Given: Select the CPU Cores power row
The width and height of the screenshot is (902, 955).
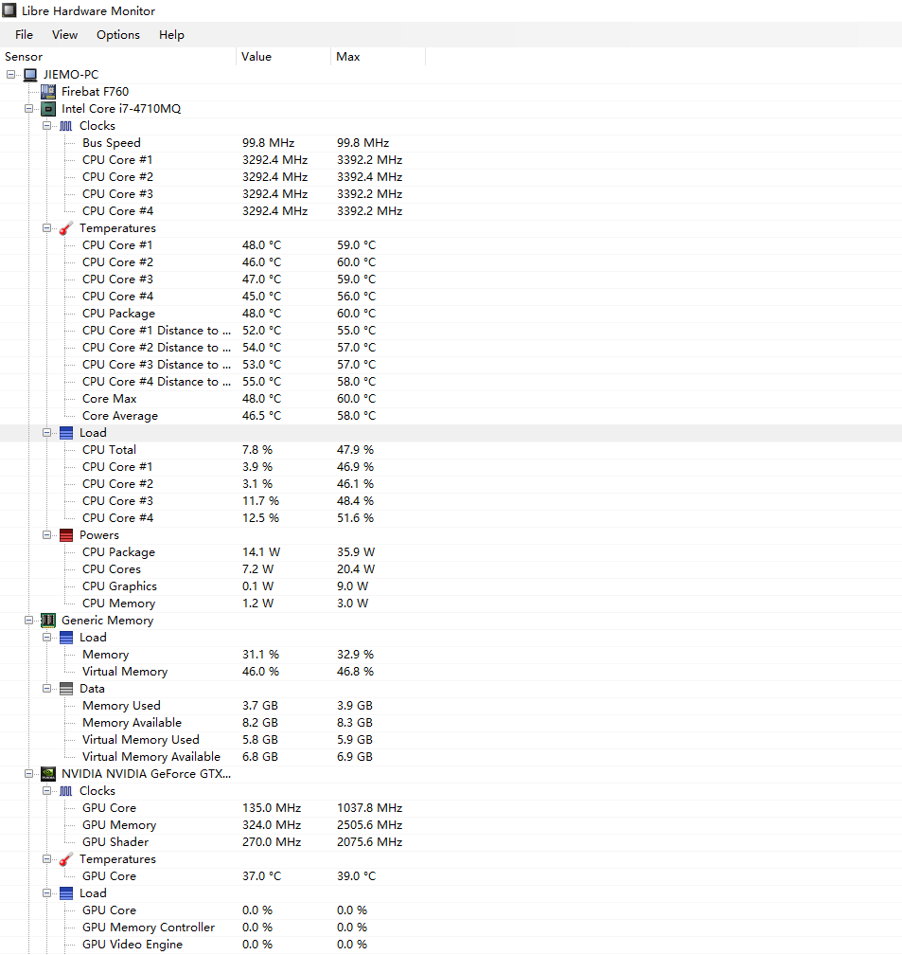Looking at the screenshot, I should coord(451,569).
